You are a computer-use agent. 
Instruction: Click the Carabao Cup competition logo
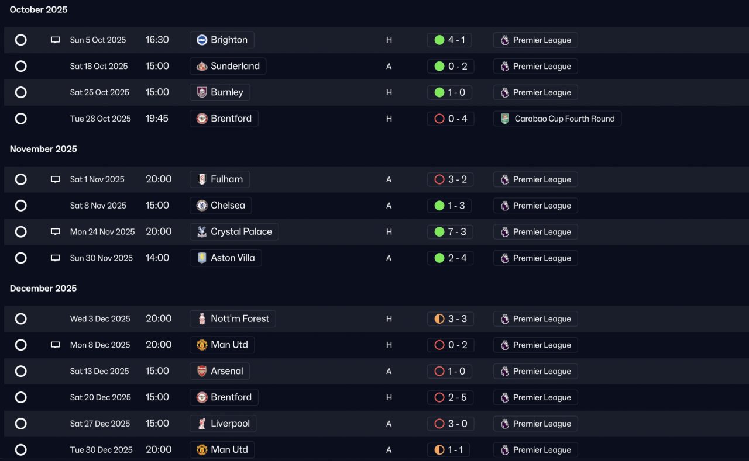click(x=505, y=119)
